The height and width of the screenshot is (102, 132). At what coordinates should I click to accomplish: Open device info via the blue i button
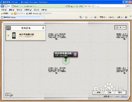(x=75, y=54)
